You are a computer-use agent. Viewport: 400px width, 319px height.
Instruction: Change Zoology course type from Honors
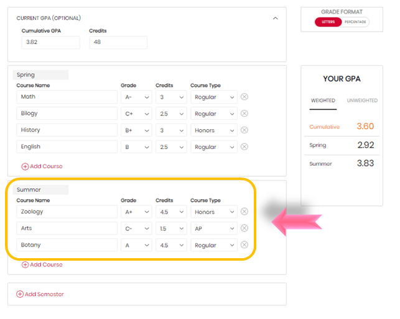(x=214, y=212)
